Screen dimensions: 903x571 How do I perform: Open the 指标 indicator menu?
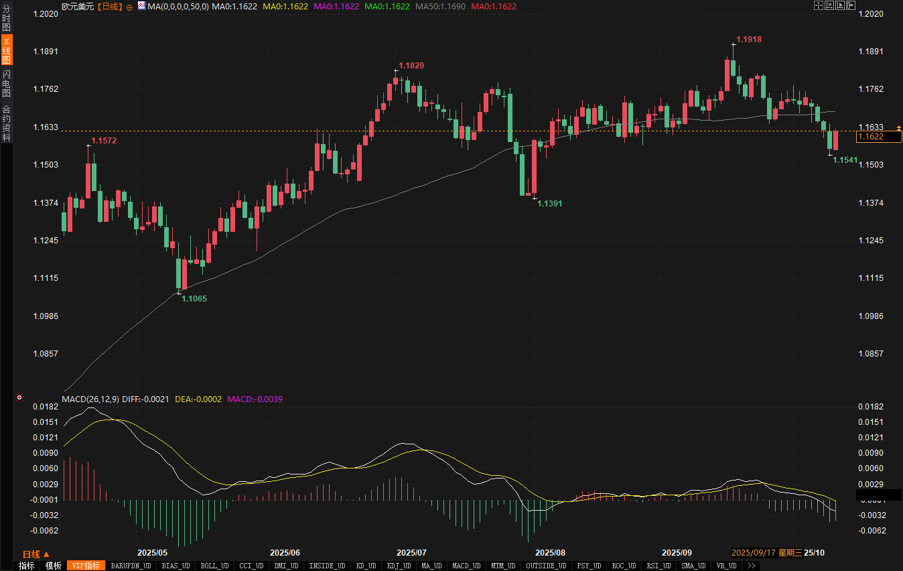[27, 566]
